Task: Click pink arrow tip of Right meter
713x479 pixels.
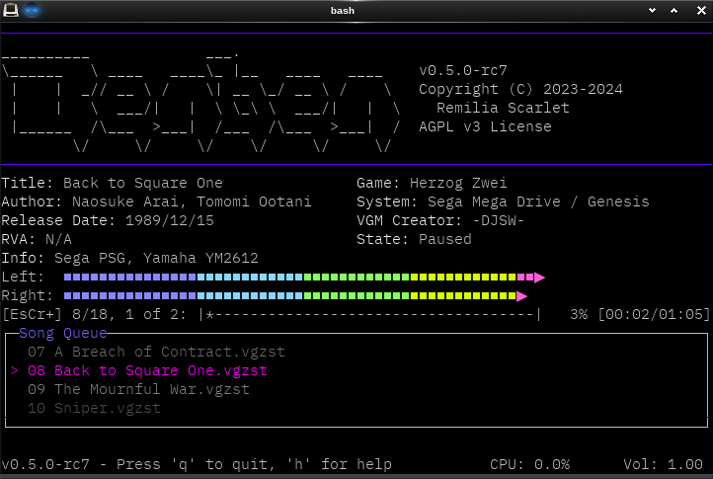Action: 521,296
